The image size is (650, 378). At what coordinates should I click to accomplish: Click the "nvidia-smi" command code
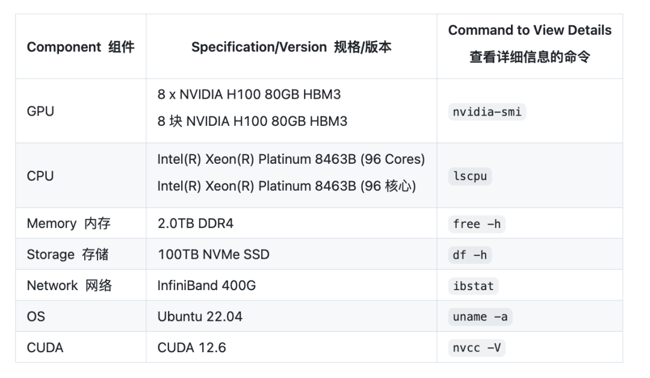pos(487,112)
